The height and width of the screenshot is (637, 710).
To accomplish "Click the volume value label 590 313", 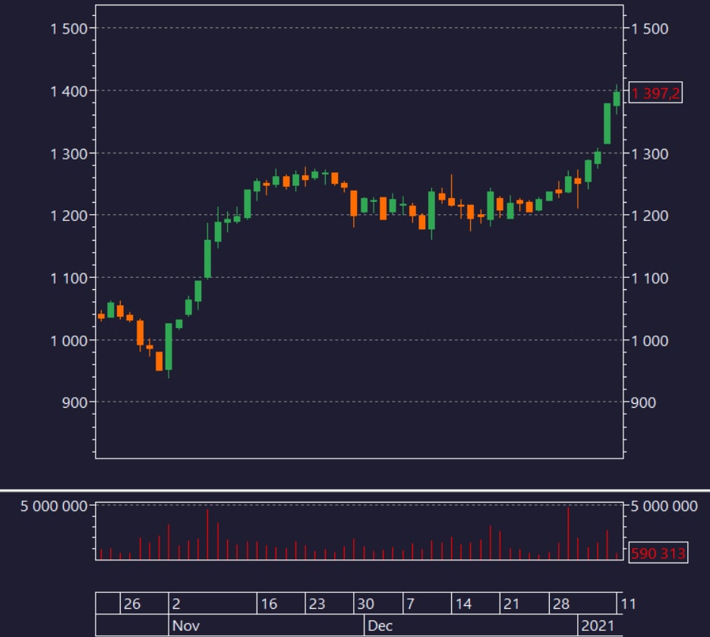I will (658, 553).
